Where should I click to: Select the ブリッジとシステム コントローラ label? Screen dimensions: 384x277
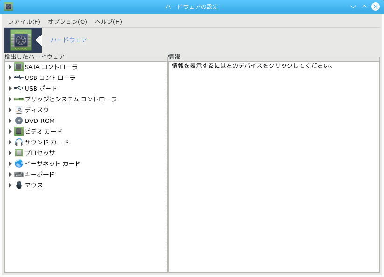pos(71,99)
